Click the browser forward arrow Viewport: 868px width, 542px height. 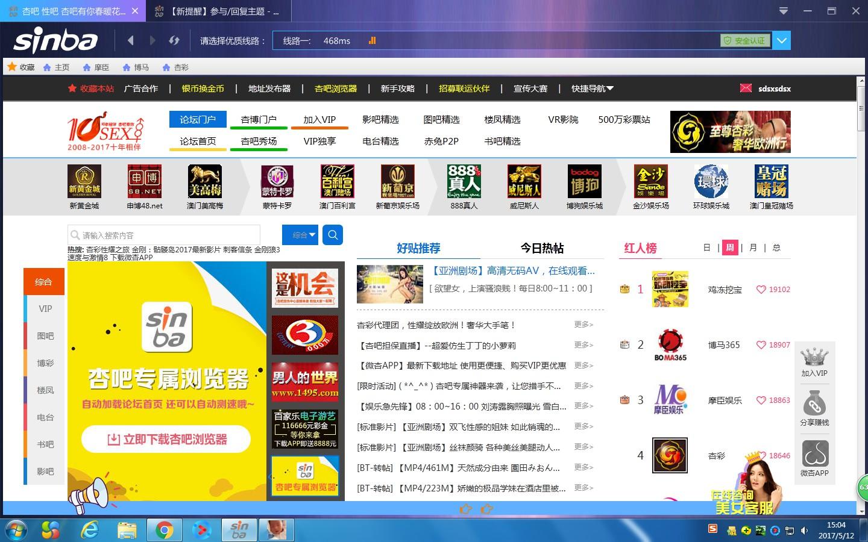click(153, 40)
